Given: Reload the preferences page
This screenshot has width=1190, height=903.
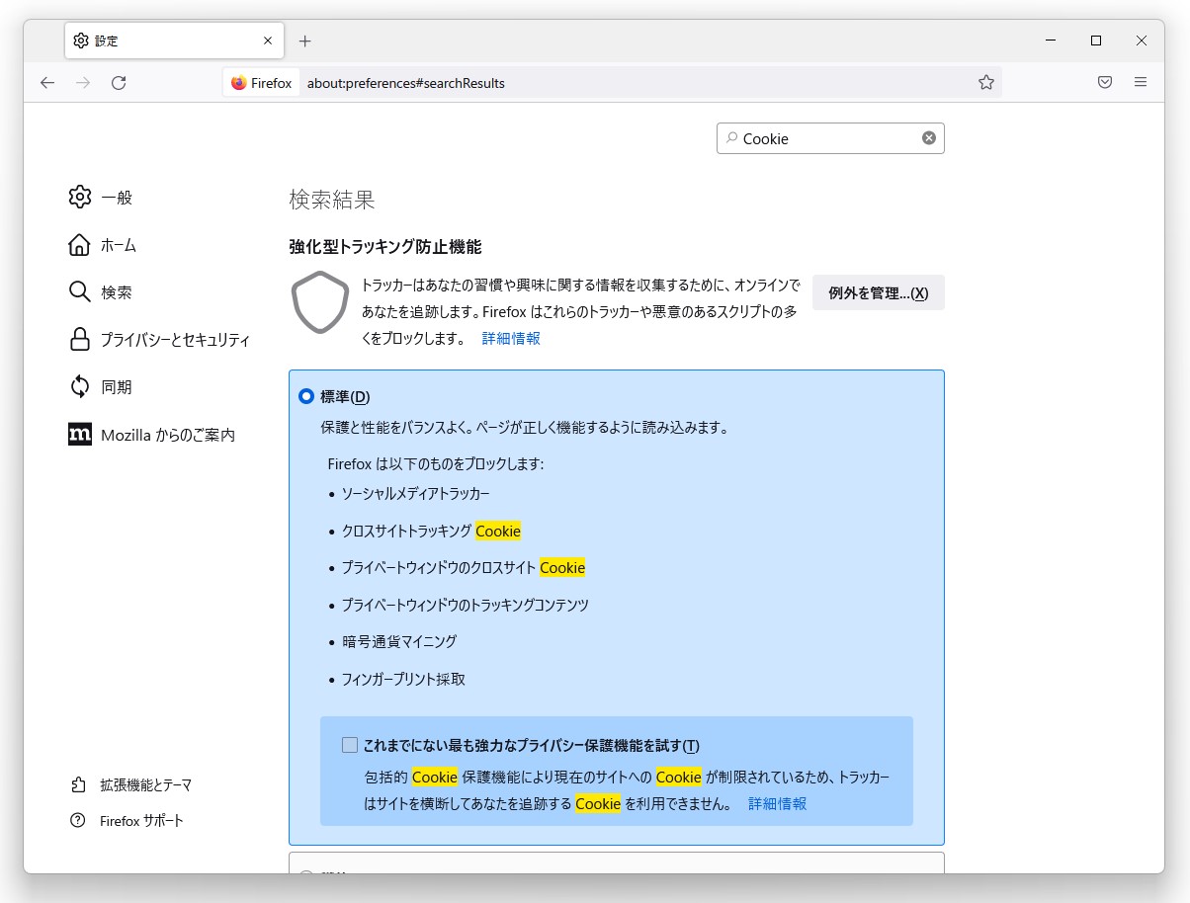Looking at the screenshot, I should click(119, 83).
